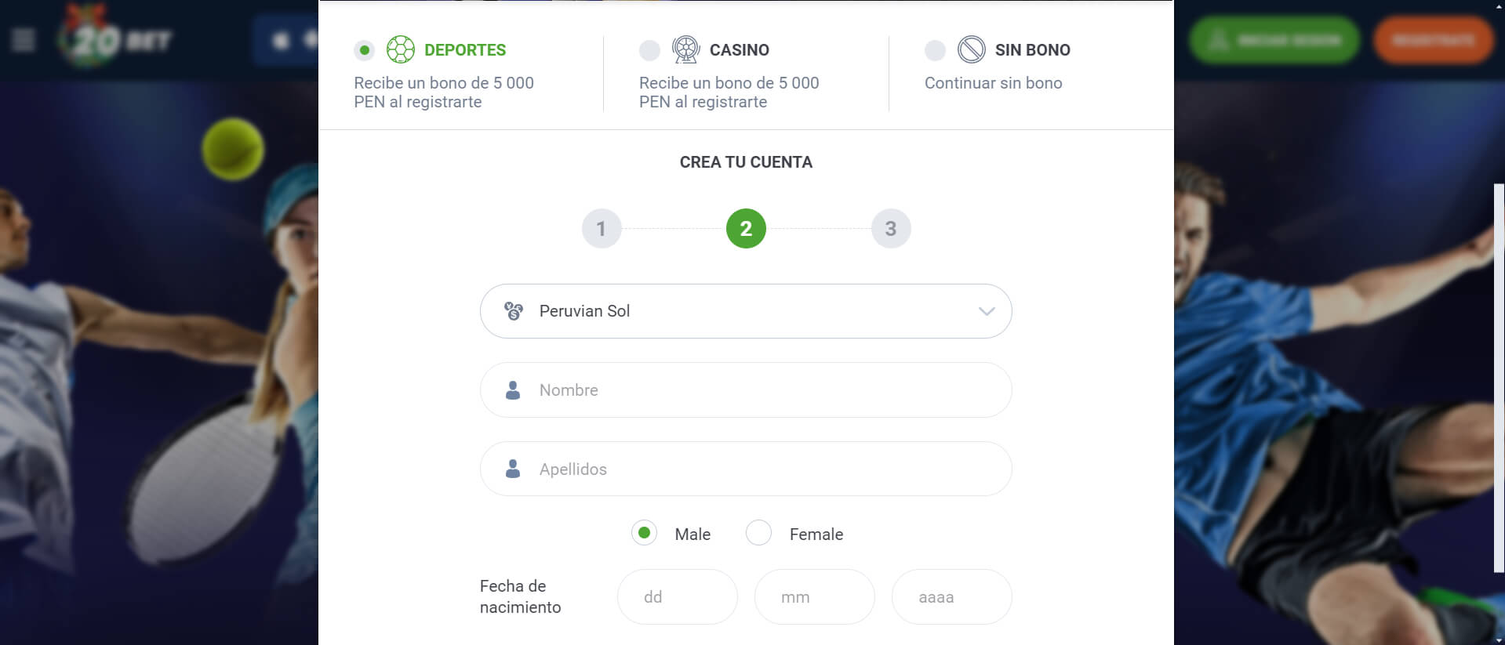This screenshot has height=645, width=1505.
Task: Click the orange register button
Action: coord(1433,40)
